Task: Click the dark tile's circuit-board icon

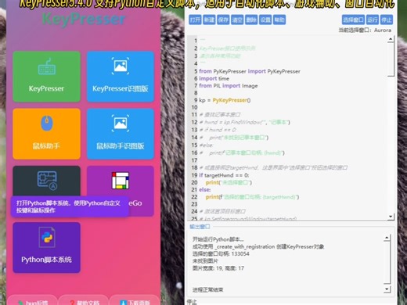Action: (x=47, y=181)
